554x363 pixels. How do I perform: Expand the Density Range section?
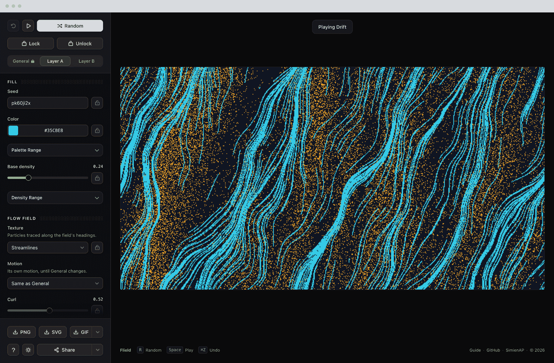tap(55, 198)
